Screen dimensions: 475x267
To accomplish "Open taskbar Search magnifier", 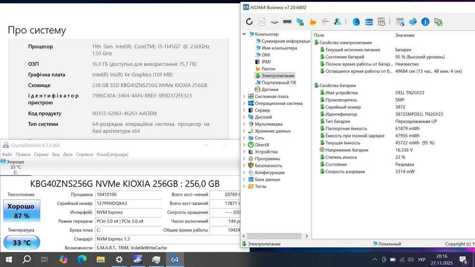I will [x=27, y=259].
